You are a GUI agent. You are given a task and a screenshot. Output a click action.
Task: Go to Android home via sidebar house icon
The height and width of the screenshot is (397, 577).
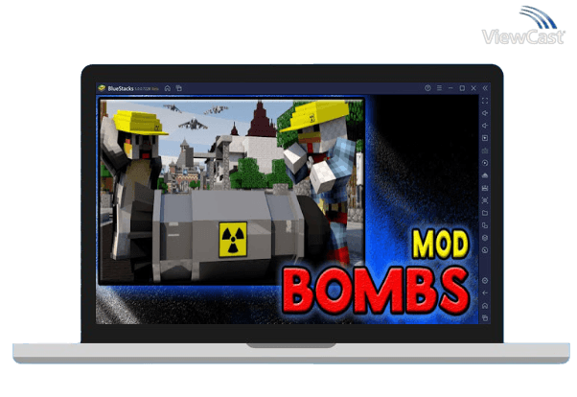coord(485,306)
